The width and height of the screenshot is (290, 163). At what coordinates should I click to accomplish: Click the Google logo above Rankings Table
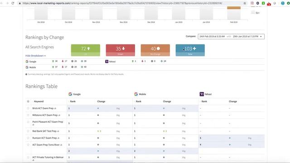point(70,94)
